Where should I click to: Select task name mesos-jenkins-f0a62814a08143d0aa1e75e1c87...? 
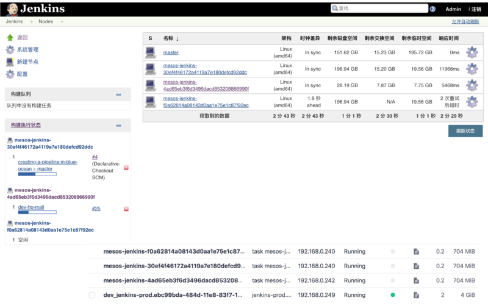pyautogui.click(x=174, y=252)
